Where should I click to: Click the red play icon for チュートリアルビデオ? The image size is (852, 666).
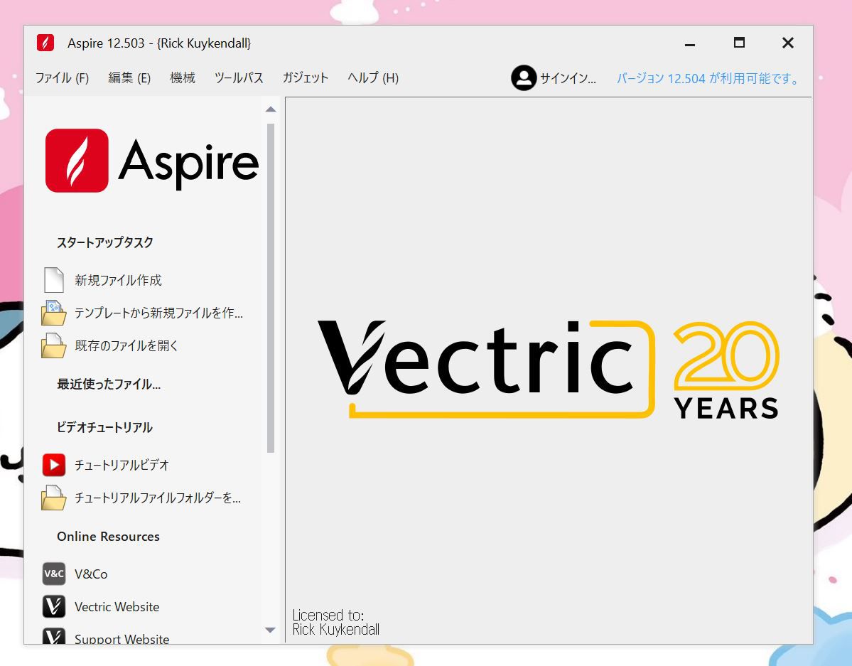[54, 465]
